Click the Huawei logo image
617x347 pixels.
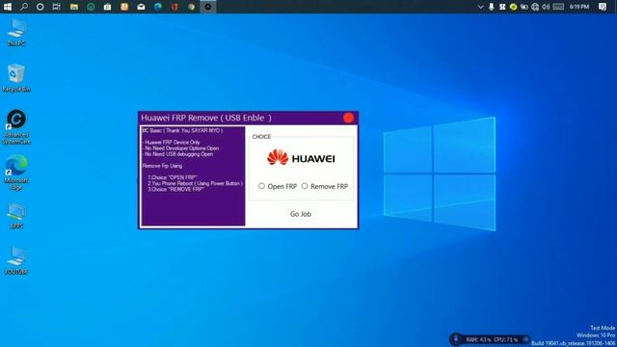pos(301,157)
